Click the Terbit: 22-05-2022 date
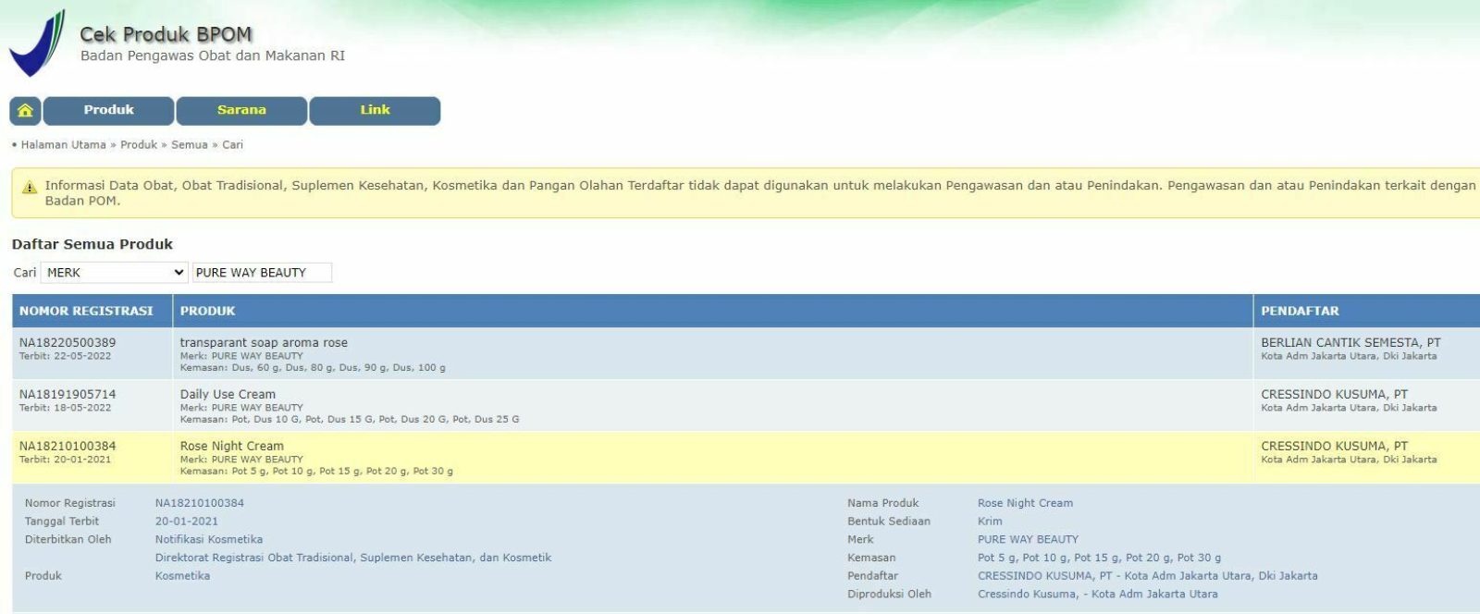Screen dimensions: 1480x614 65,356
